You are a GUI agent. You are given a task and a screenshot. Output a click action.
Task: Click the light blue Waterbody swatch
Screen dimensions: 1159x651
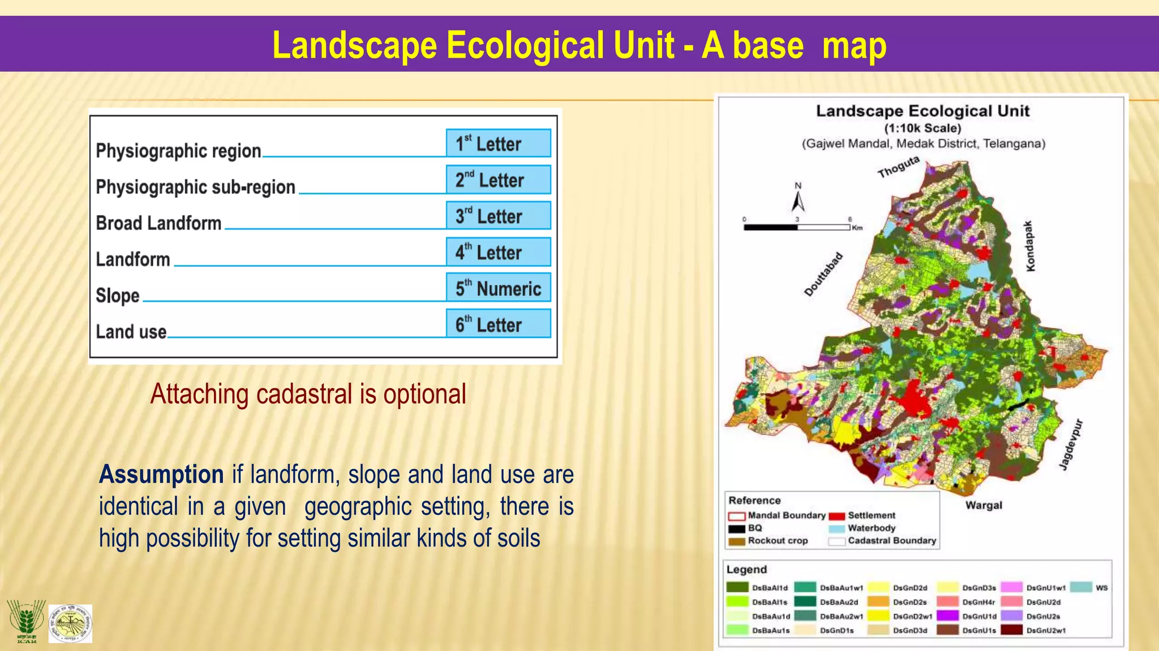[836, 529]
